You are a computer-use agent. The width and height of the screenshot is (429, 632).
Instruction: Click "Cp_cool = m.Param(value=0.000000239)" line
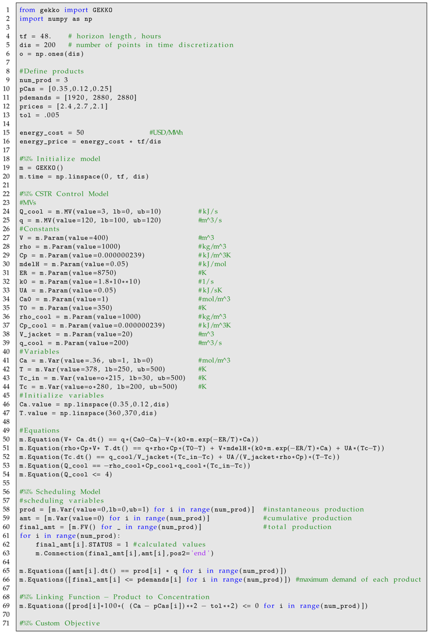pyautogui.click(x=92, y=326)
